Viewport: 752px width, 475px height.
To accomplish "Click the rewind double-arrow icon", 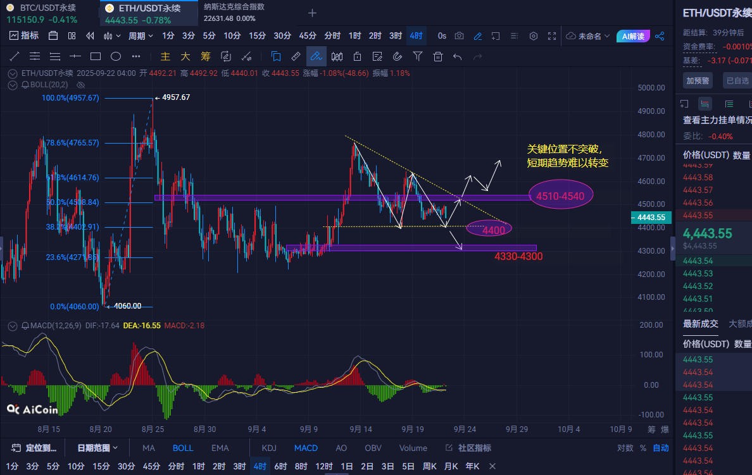I will [90, 36].
